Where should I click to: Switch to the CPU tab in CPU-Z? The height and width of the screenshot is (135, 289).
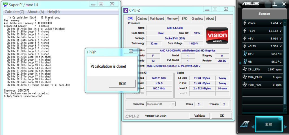pyautogui.click(x=130, y=18)
